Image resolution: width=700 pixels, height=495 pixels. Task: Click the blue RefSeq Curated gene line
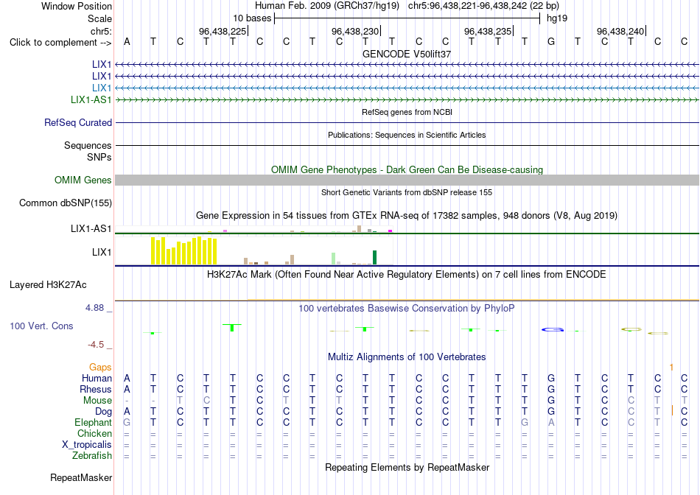click(407, 122)
